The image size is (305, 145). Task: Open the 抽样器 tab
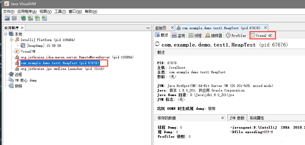(214, 35)
